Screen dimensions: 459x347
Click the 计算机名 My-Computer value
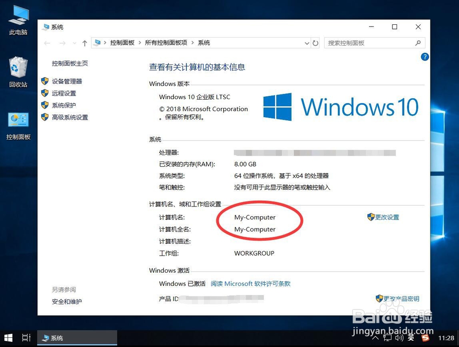click(x=255, y=217)
